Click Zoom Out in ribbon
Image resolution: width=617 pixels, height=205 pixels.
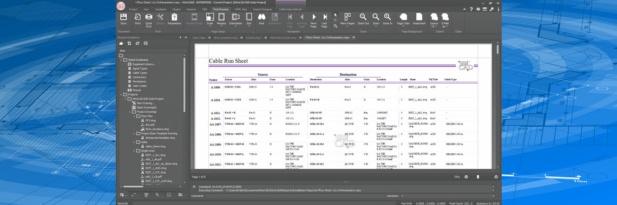(x=363, y=19)
